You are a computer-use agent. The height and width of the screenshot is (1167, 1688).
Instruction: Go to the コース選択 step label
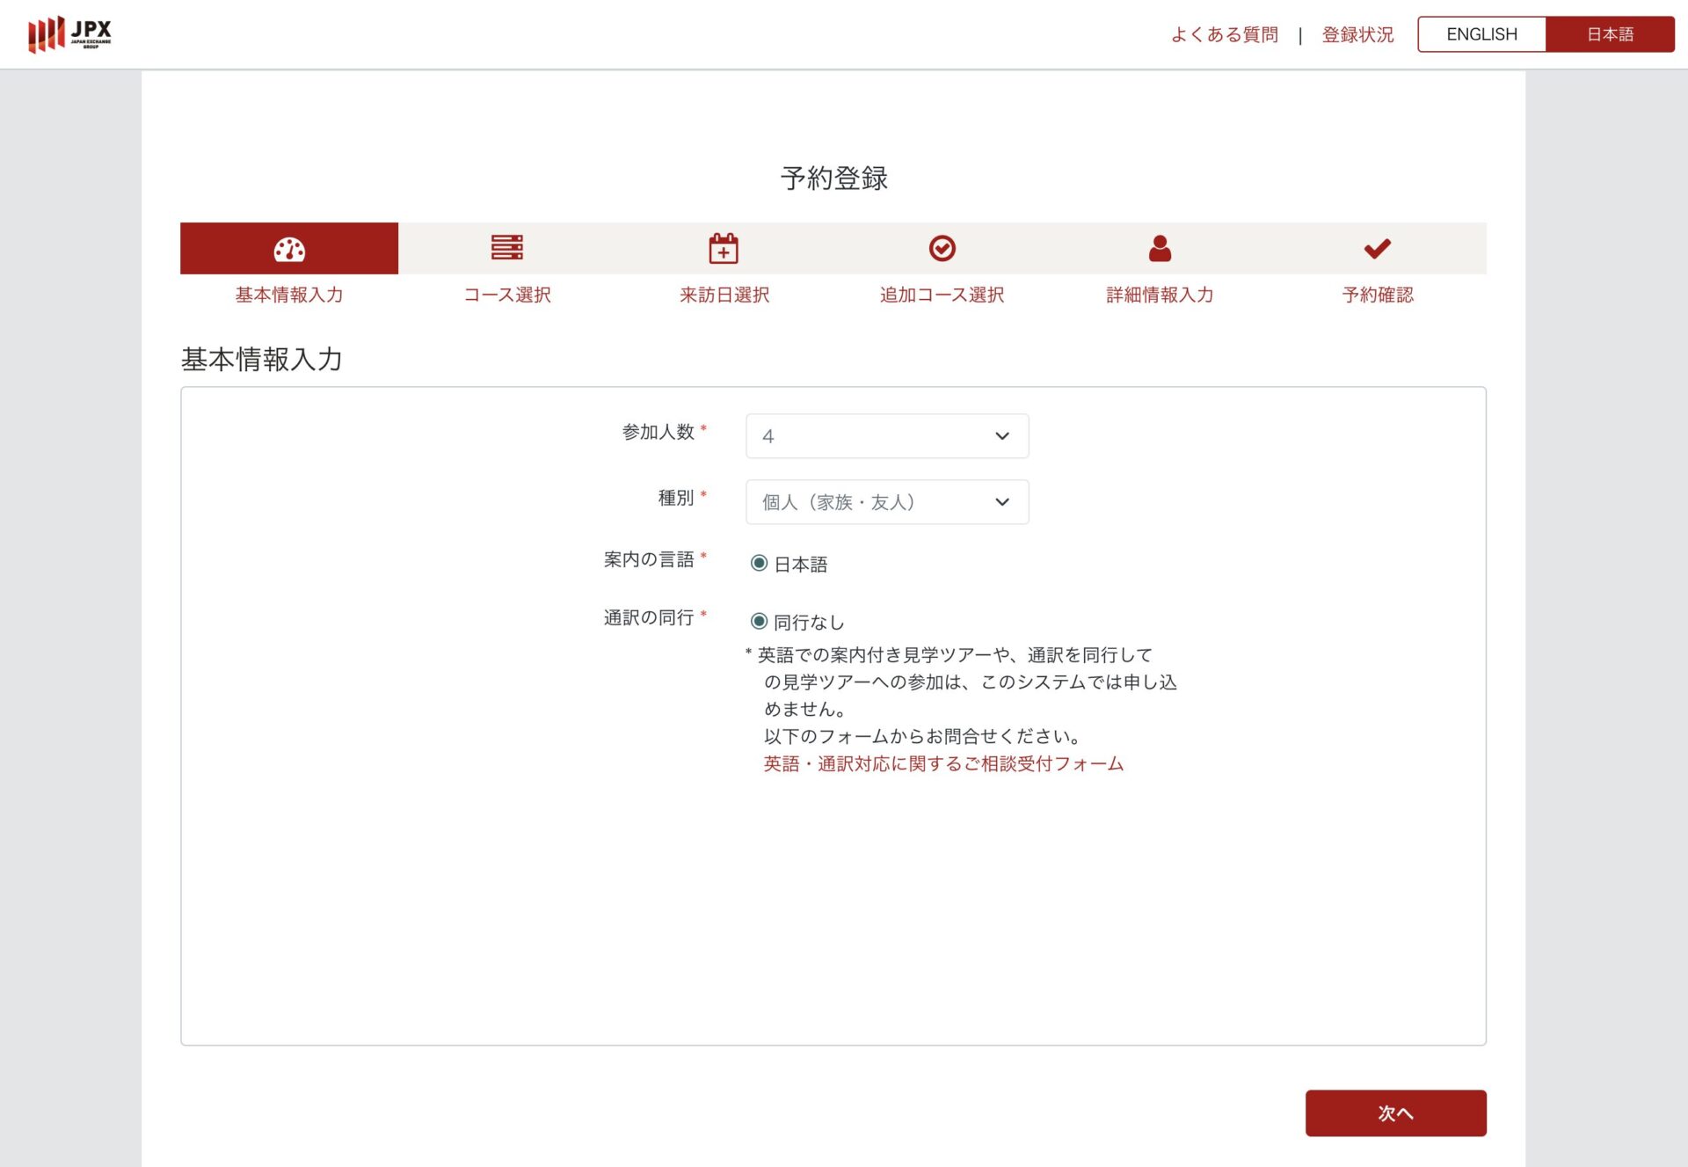[507, 295]
